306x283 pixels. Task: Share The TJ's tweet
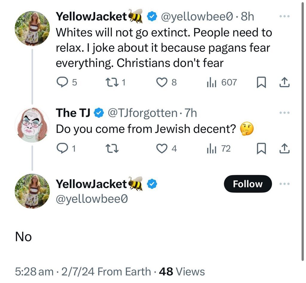coord(285,148)
